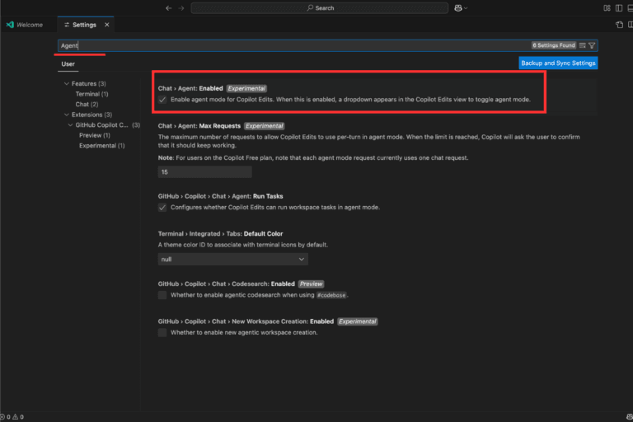Click the filter settings funnel icon
The image size is (633, 422).
click(x=592, y=45)
